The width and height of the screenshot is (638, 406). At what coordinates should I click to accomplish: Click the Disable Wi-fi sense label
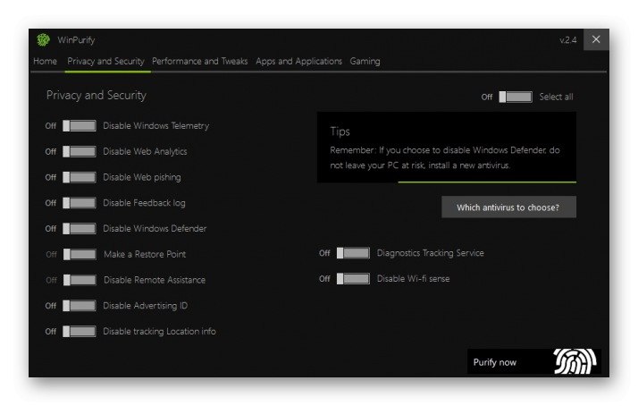click(x=414, y=279)
